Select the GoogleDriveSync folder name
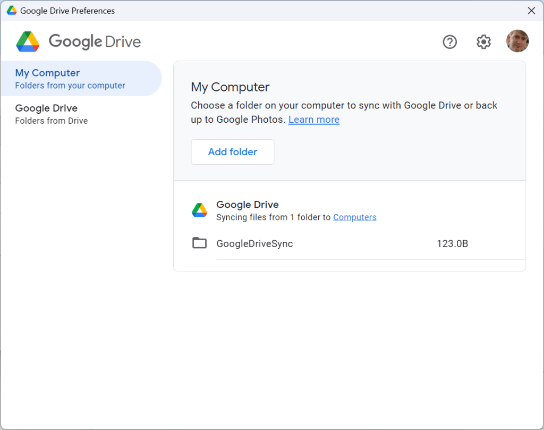This screenshot has width=544, height=430. pyautogui.click(x=254, y=244)
